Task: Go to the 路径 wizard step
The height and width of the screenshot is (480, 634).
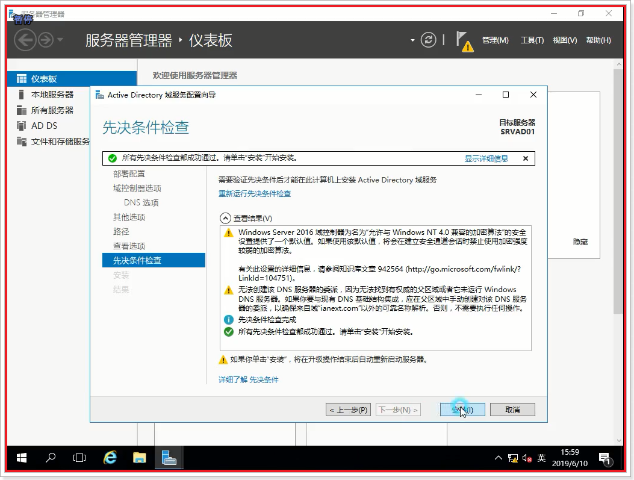Action: (x=121, y=232)
